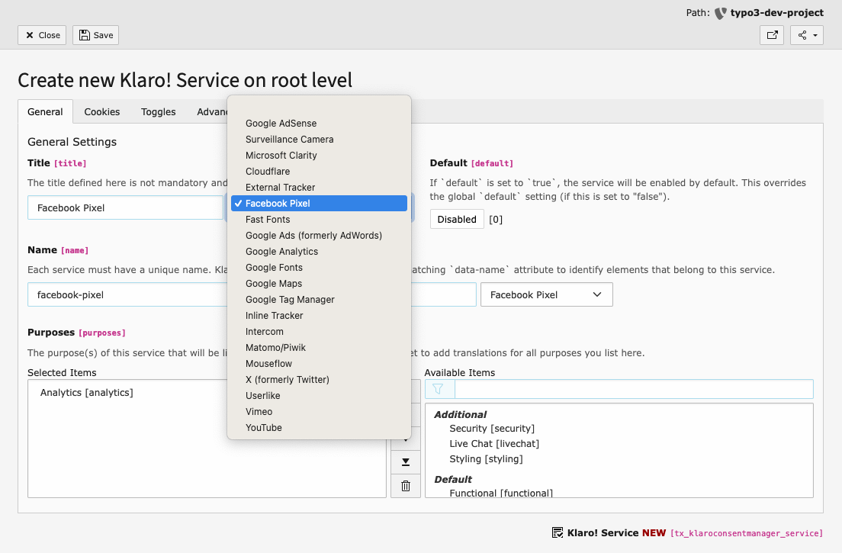Open the Facebook Pixel preset dropdown
Viewport: 842px width, 553px height.
pos(546,295)
